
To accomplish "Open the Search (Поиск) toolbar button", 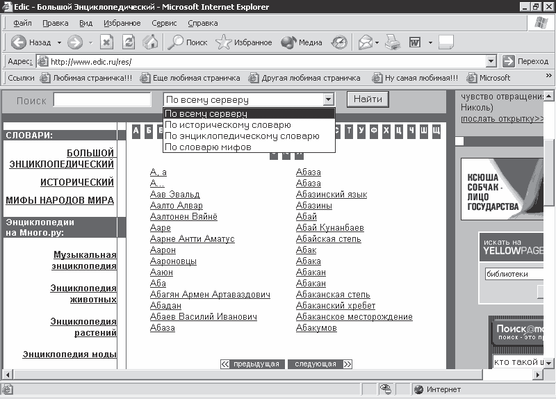I will point(188,42).
